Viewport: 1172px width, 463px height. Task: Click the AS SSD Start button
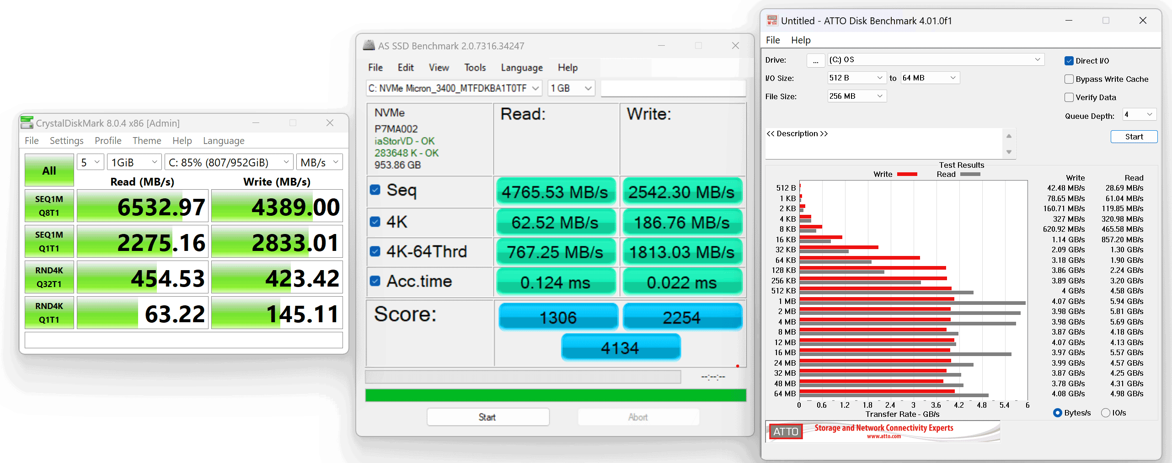(488, 417)
